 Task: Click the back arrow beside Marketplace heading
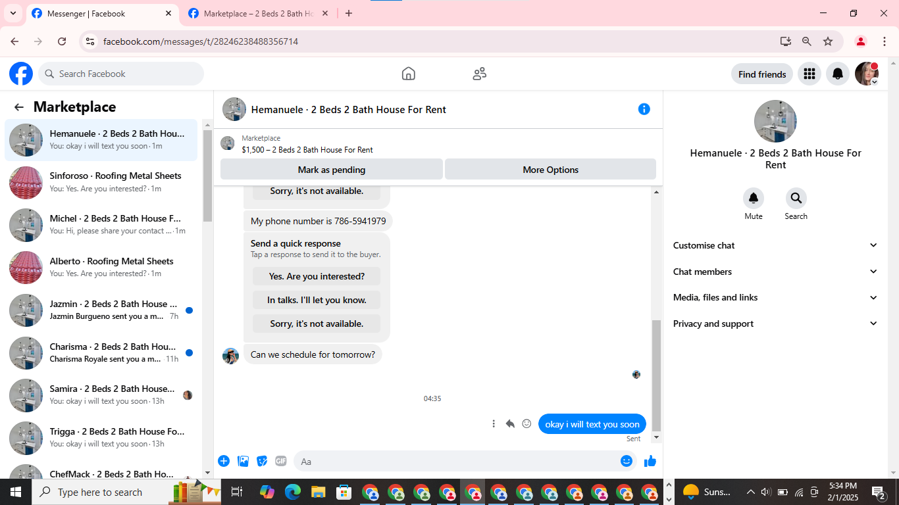point(19,107)
